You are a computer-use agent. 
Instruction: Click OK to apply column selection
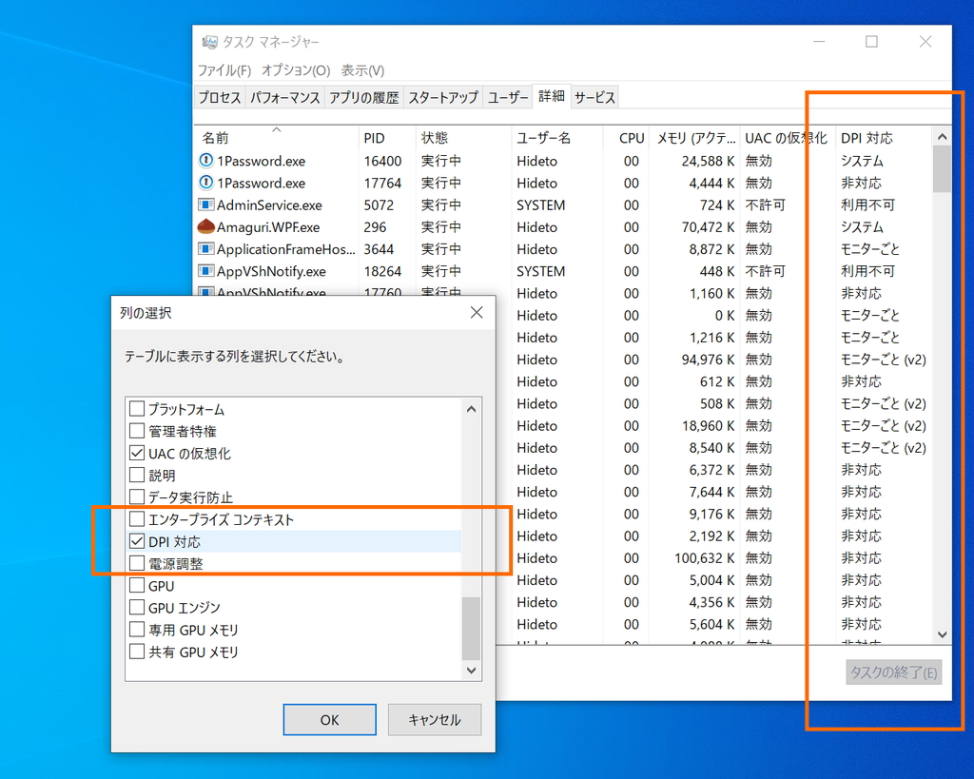point(329,719)
